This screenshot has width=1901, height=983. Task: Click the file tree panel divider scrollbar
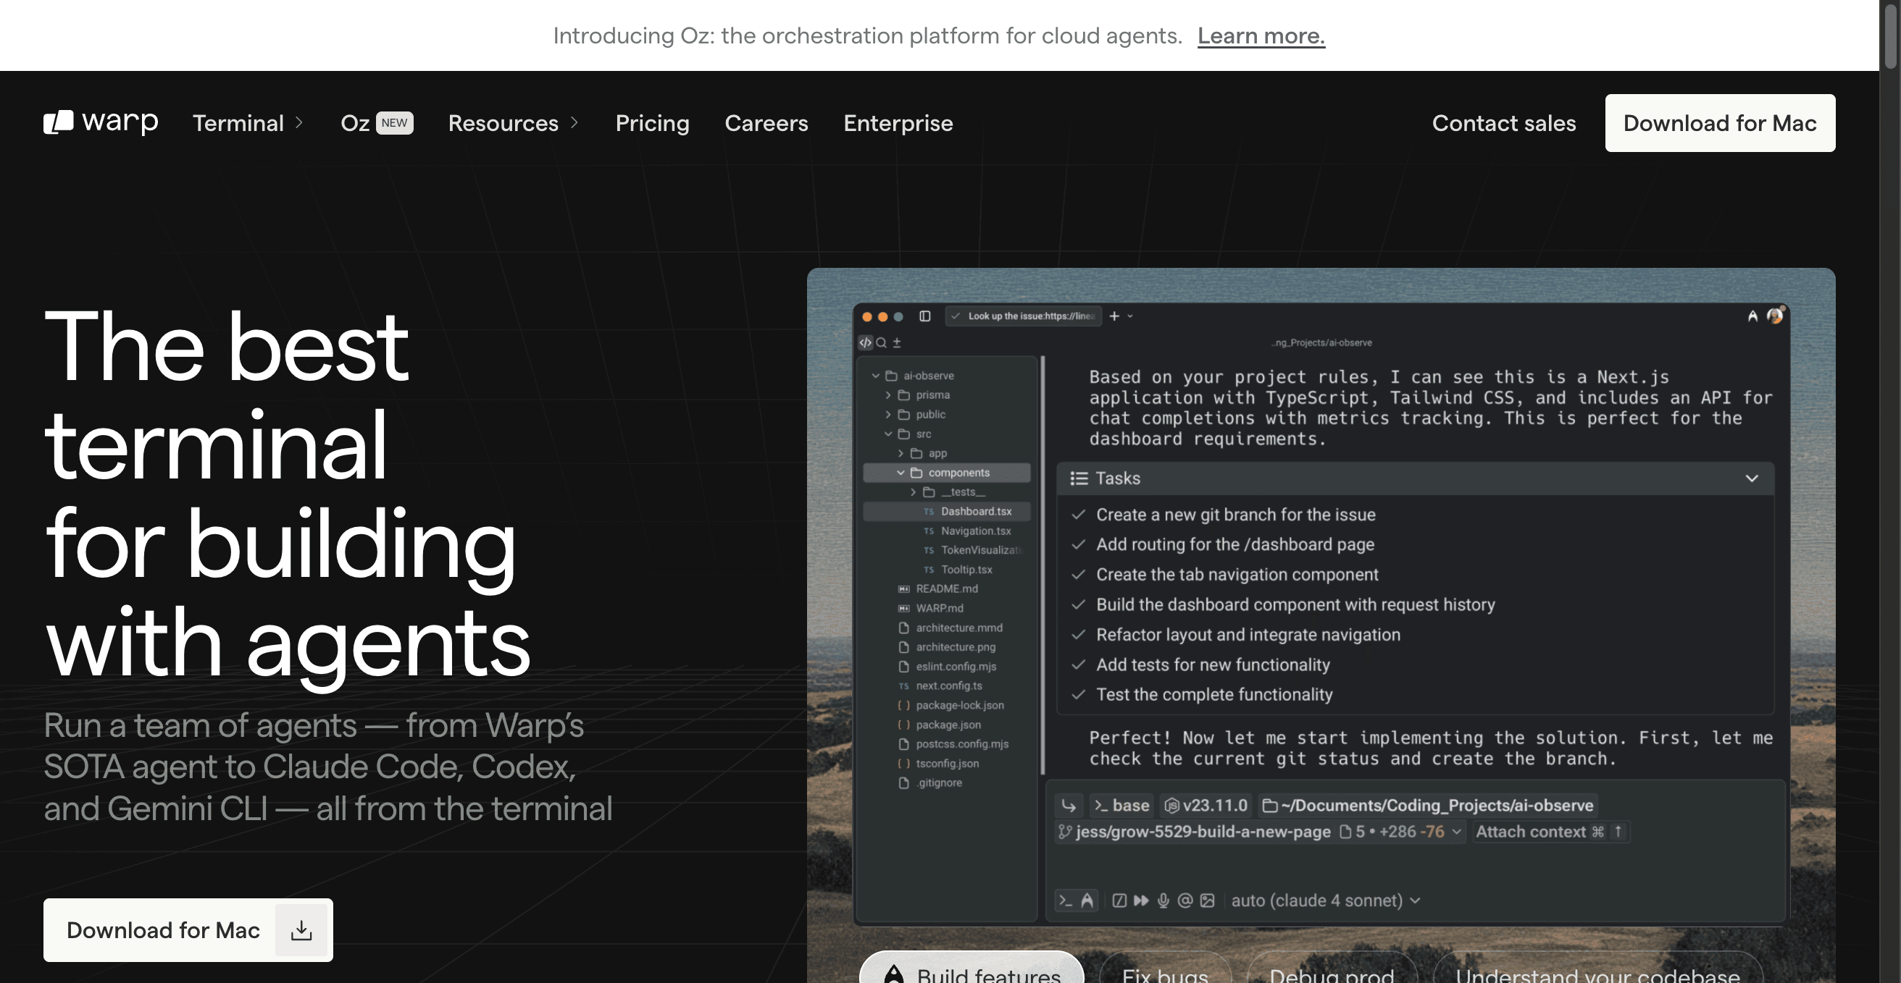tap(1043, 565)
